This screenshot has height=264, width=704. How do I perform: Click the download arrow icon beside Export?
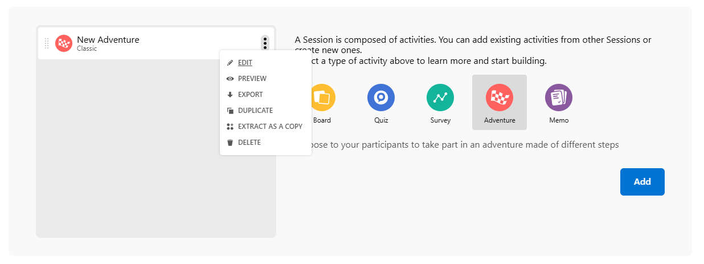230,95
